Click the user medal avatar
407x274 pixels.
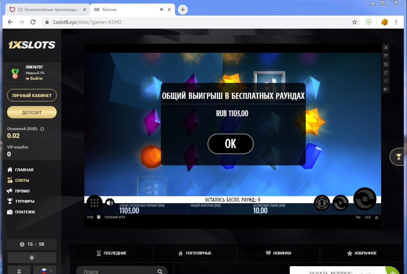pos(15,73)
